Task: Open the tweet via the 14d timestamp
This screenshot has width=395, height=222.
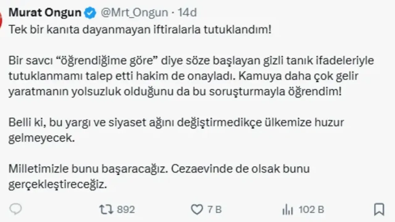Action: (x=187, y=13)
